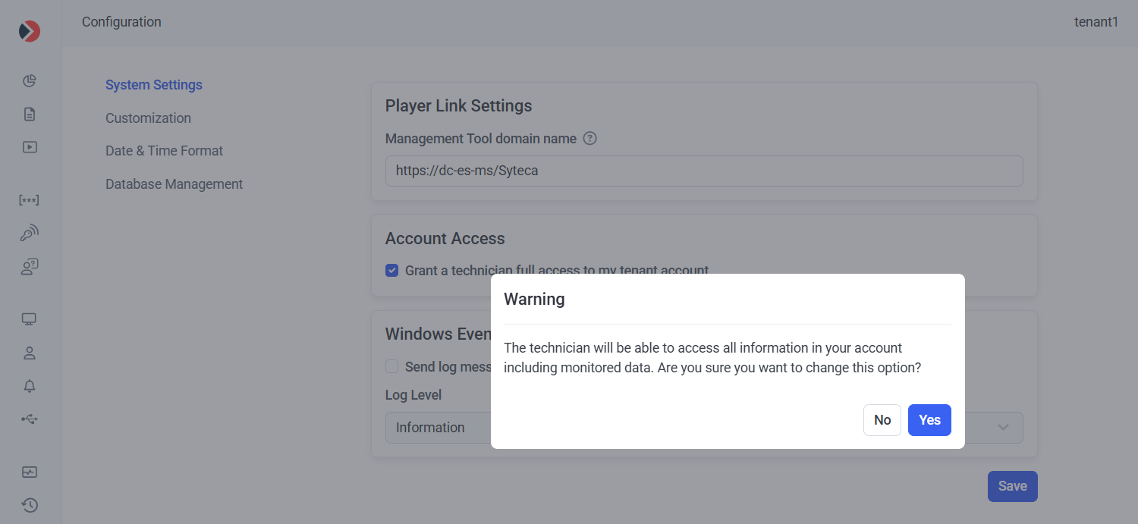
Task: Click the help icon beside Management Tool domain name
Action: click(x=590, y=139)
